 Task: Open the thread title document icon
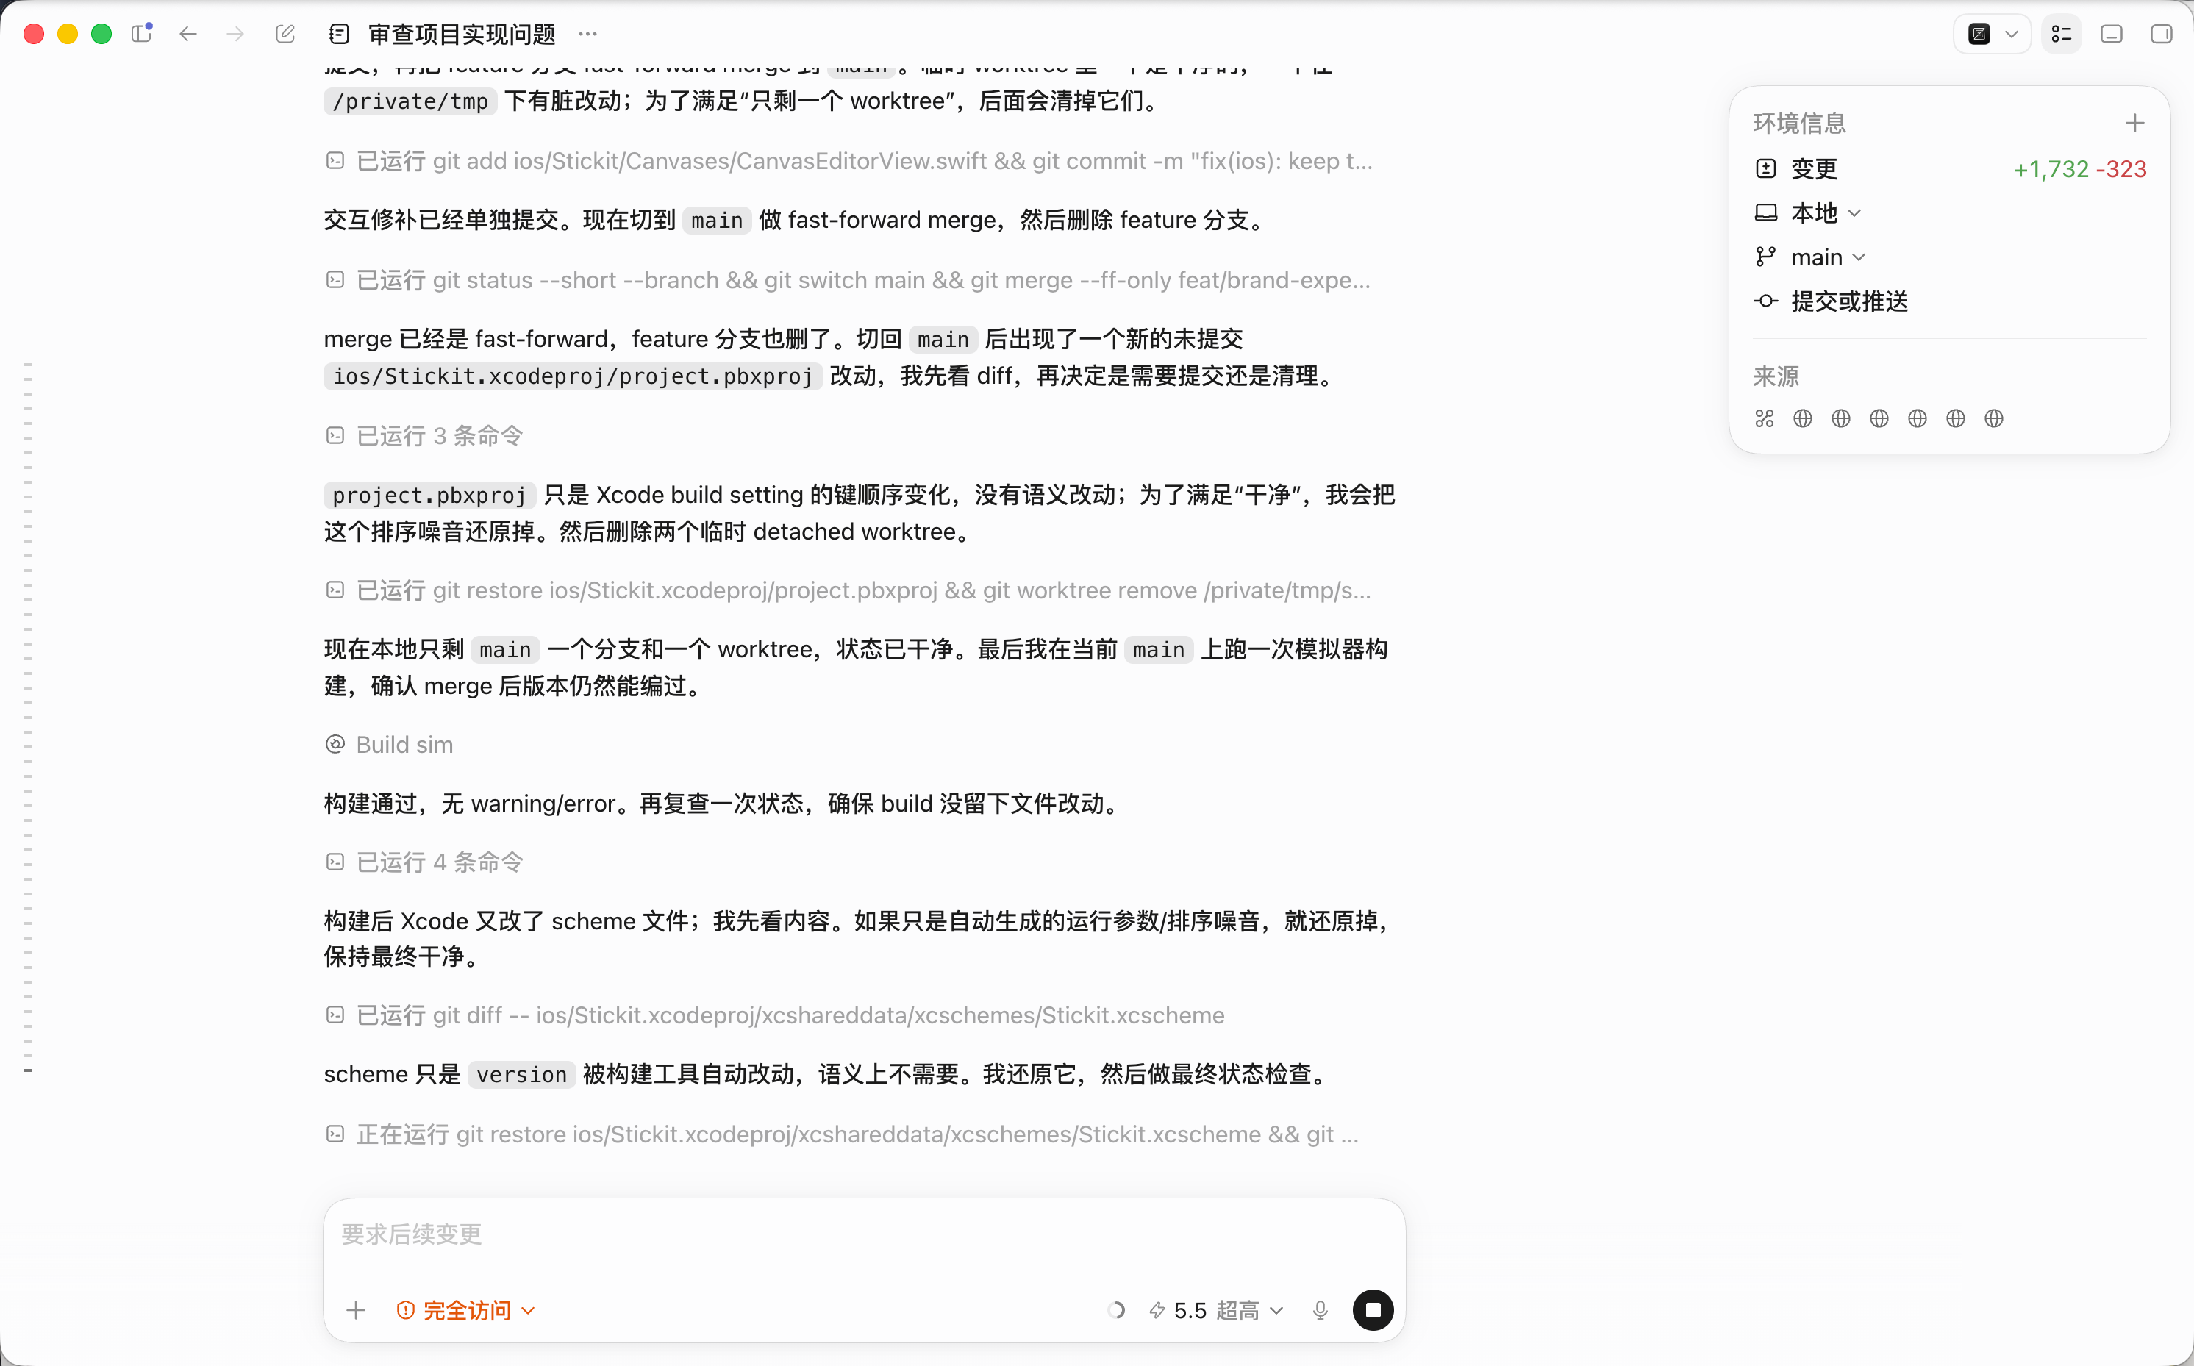pos(340,35)
